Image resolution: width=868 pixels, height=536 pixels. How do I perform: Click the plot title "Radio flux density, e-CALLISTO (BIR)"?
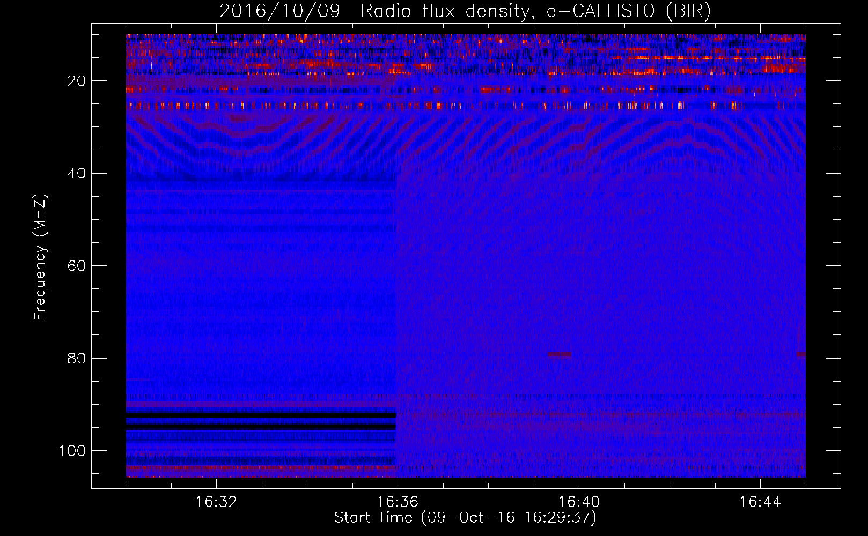point(536,11)
